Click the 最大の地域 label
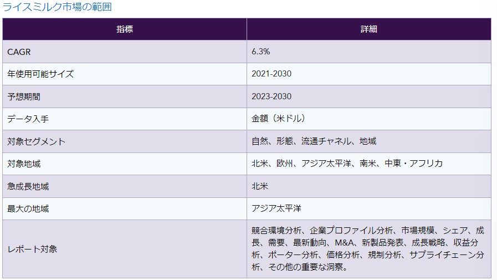 (28, 208)
